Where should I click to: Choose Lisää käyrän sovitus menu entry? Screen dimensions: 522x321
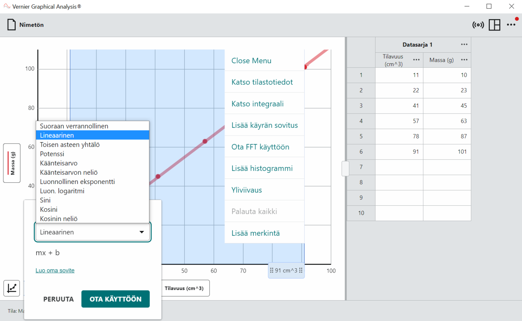264,125
